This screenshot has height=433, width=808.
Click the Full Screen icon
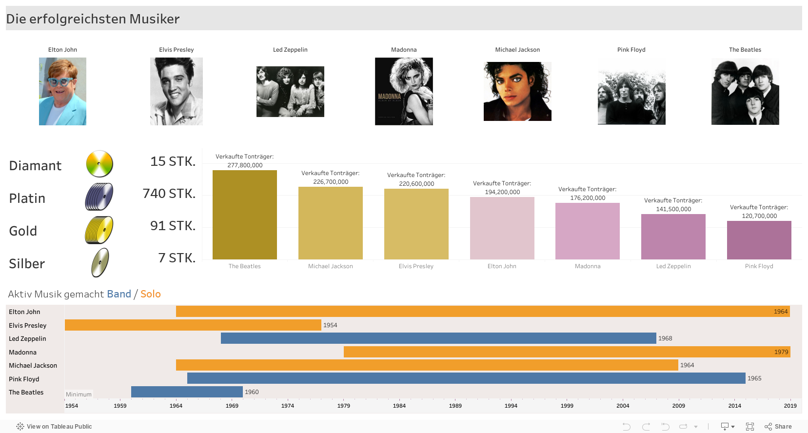coord(750,427)
